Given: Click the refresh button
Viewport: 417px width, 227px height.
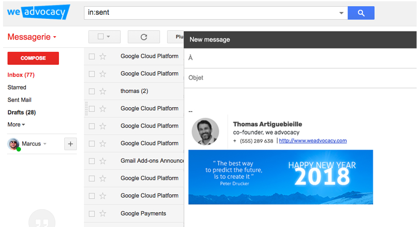Looking at the screenshot, I should click(x=144, y=37).
